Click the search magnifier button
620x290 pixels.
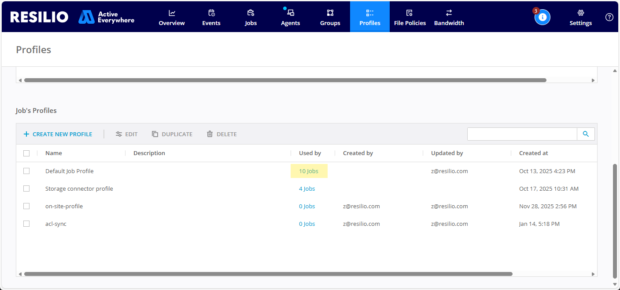coord(586,134)
